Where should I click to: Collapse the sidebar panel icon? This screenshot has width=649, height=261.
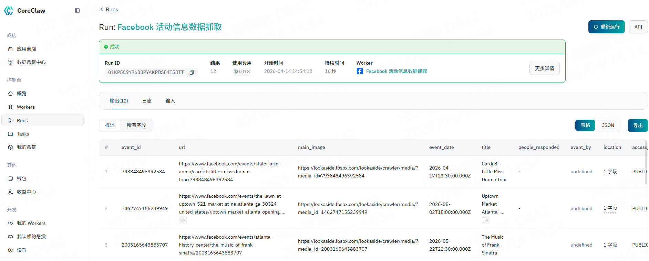point(77,11)
